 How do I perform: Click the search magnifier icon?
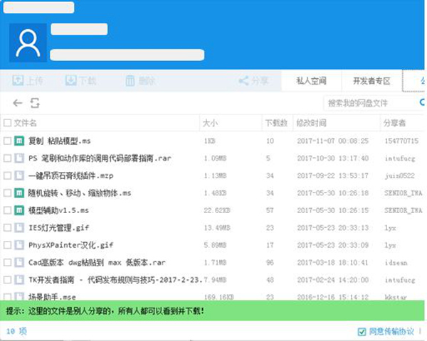423,102
